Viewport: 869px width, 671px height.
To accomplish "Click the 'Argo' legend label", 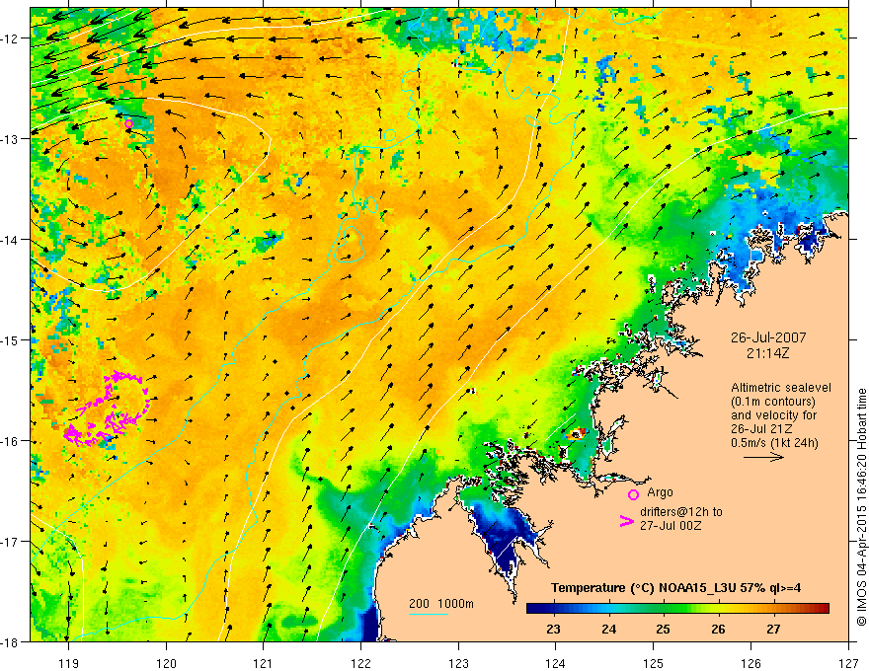I will coord(660,492).
